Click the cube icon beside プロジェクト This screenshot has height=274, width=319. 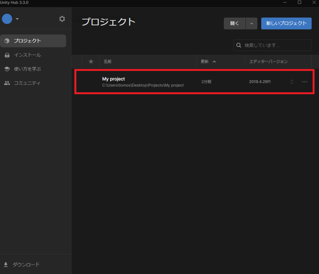[x=7, y=41]
